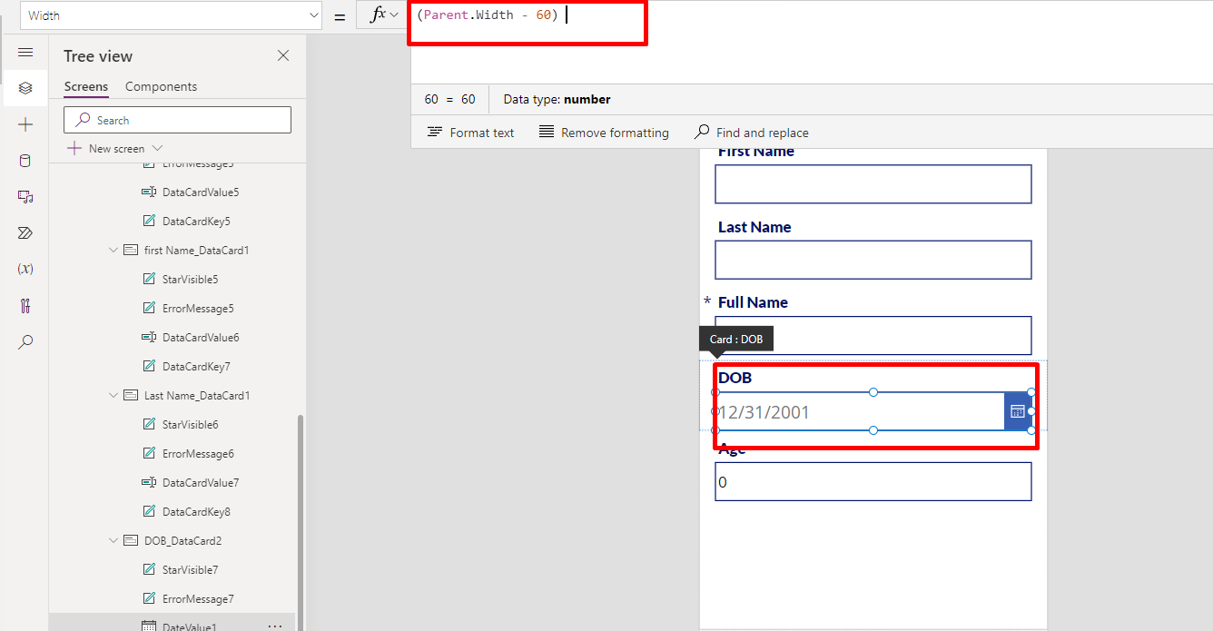The height and width of the screenshot is (631, 1213).
Task: Click the First Name input field
Action: pos(873,184)
